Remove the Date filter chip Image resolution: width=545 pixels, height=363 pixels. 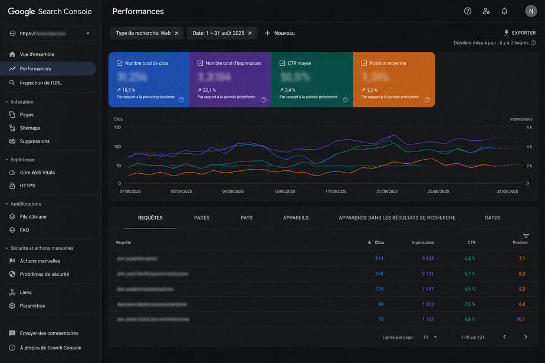pyautogui.click(x=250, y=33)
